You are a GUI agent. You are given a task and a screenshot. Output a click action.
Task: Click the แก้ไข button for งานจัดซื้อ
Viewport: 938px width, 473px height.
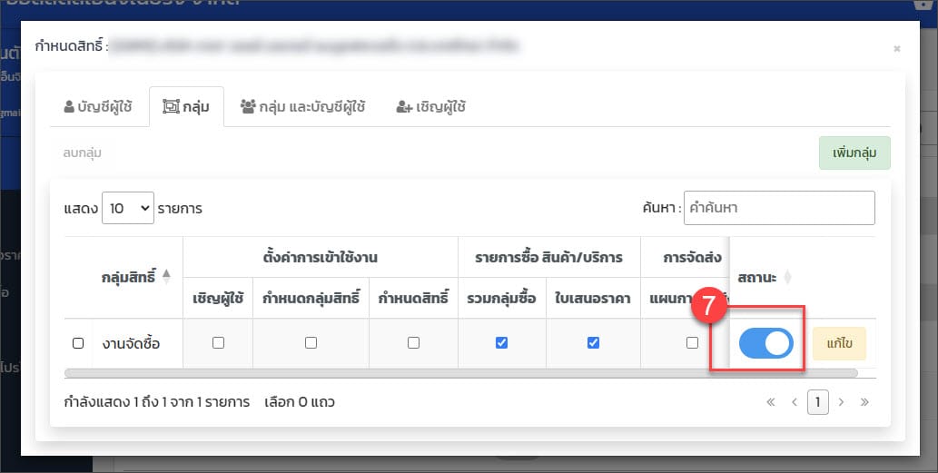point(838,343)
